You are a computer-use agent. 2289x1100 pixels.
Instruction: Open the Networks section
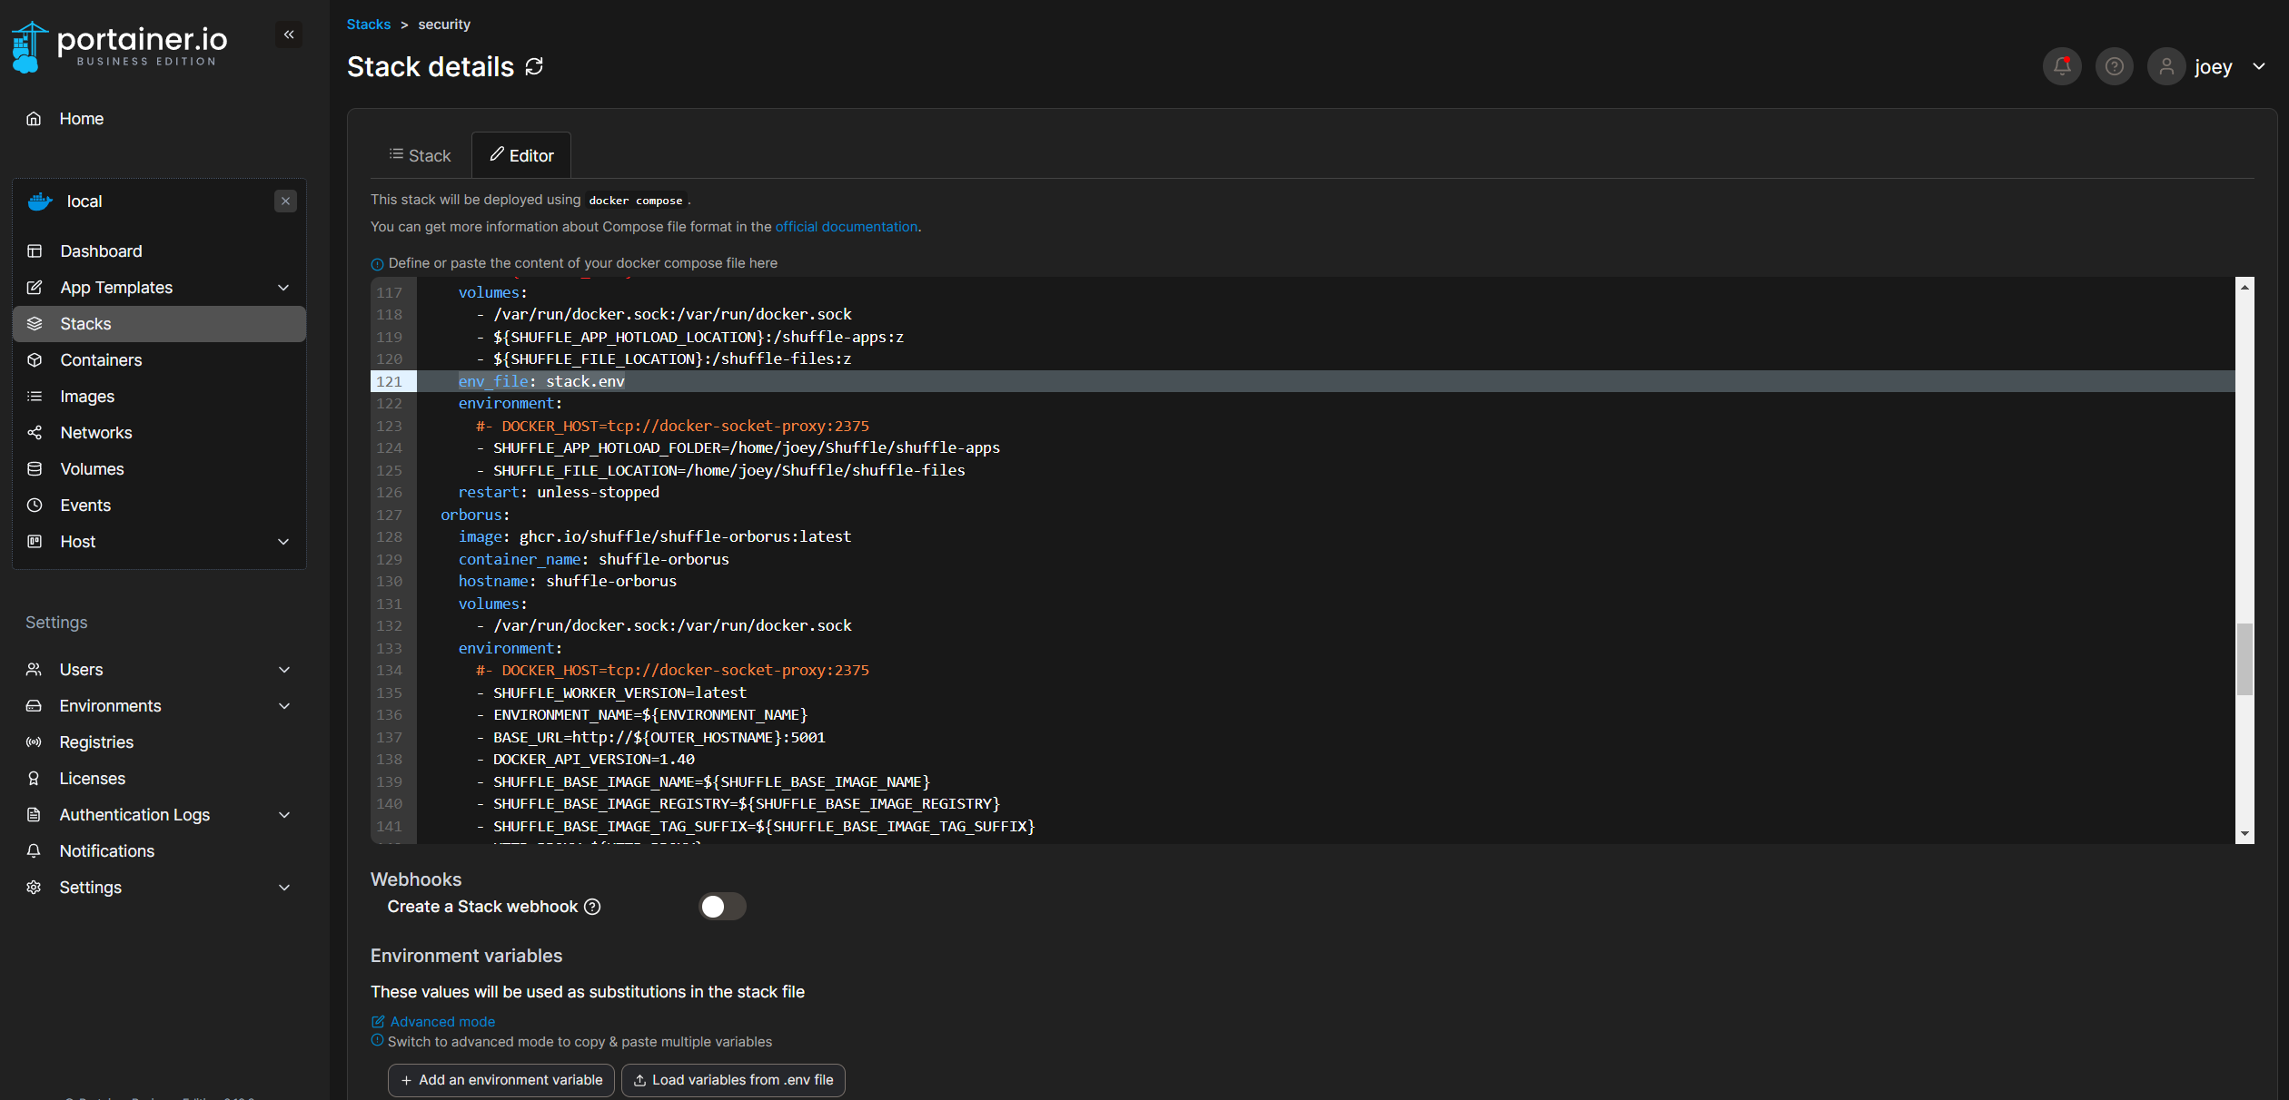coord(95,432)
